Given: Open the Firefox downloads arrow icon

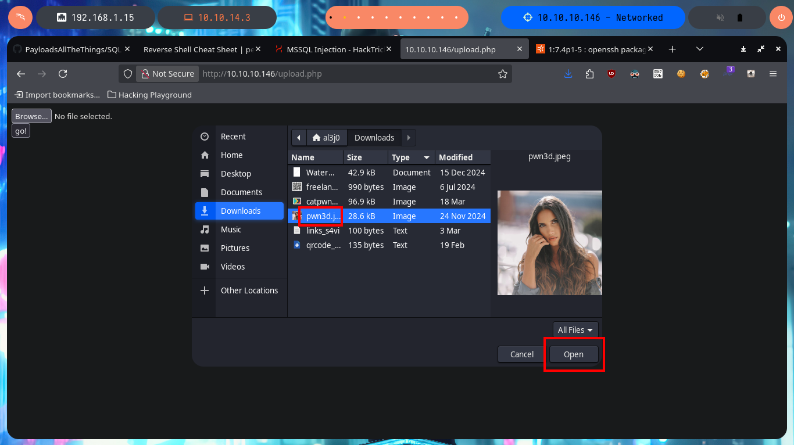Looking at the screenshot, I should point(568,74).
